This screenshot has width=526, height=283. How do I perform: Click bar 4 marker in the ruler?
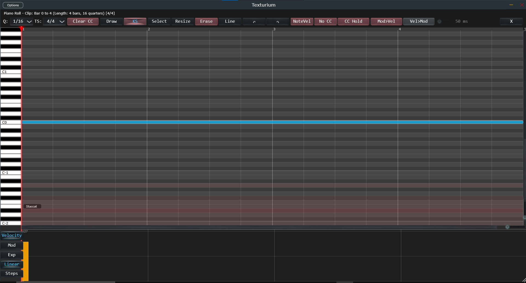point(400,29)
